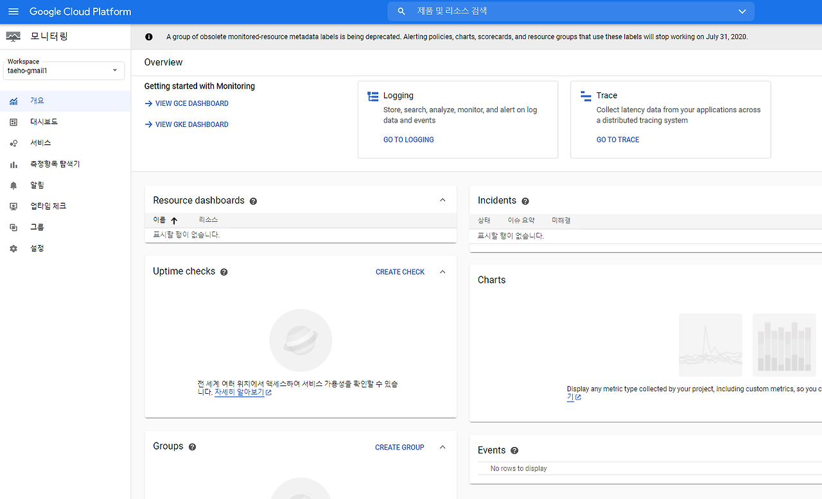822x499 pixels.
Task: Select 알림 in the sidebar menu
Action: point(66,185)
